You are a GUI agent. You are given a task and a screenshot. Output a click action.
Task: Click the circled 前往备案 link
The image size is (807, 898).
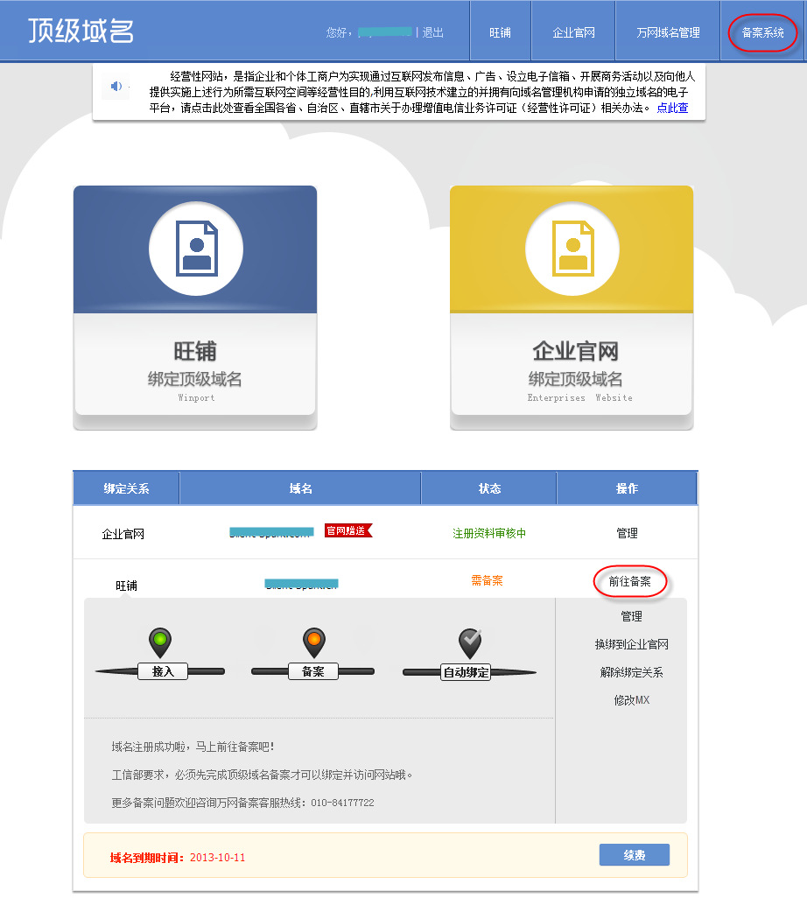pyautogui.click(x=630, y=579)
